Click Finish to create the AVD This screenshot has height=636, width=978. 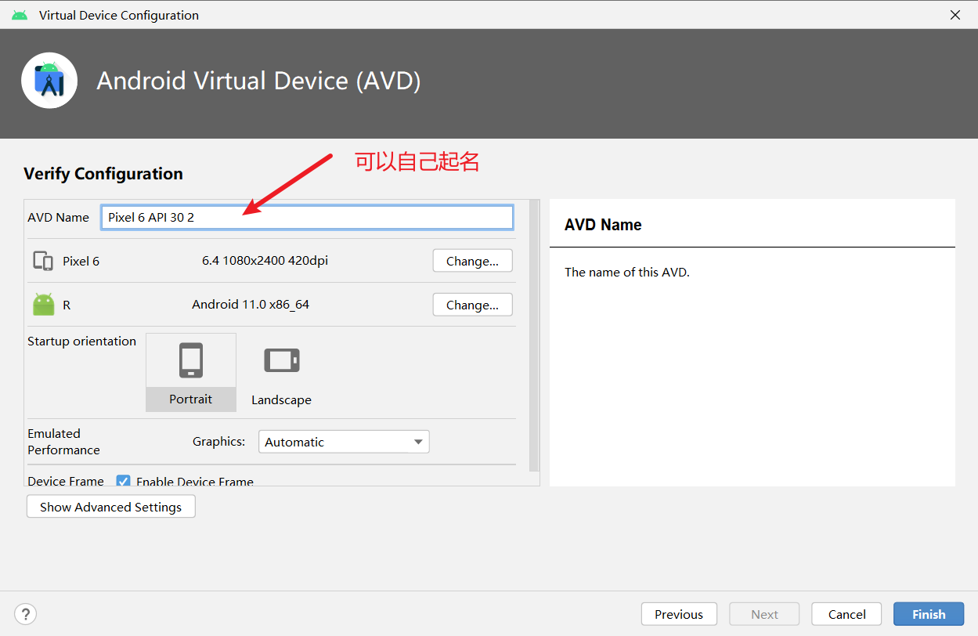[929, 614]
